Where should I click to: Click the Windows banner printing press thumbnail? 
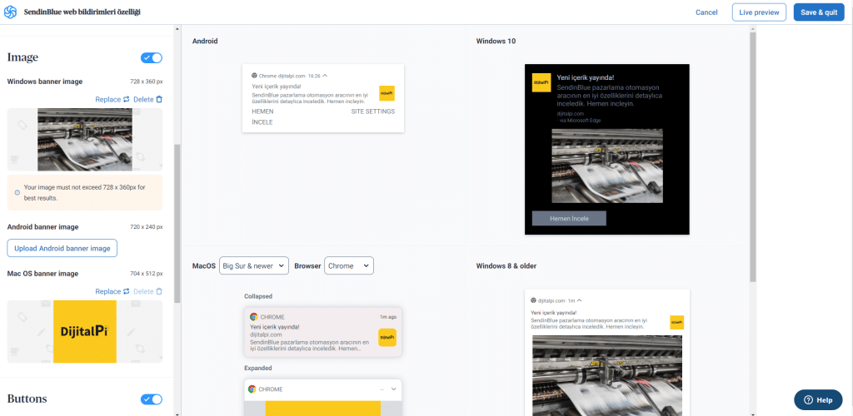pyautogui.click(x=84, y=140)
